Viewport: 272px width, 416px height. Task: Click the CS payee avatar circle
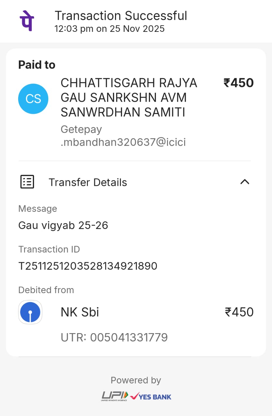[x=33, y=99]
